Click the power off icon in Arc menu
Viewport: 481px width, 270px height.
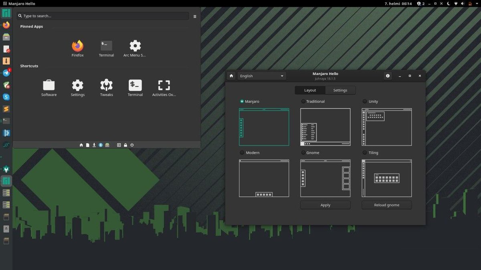pyautogui.click(x=132, y=145)
